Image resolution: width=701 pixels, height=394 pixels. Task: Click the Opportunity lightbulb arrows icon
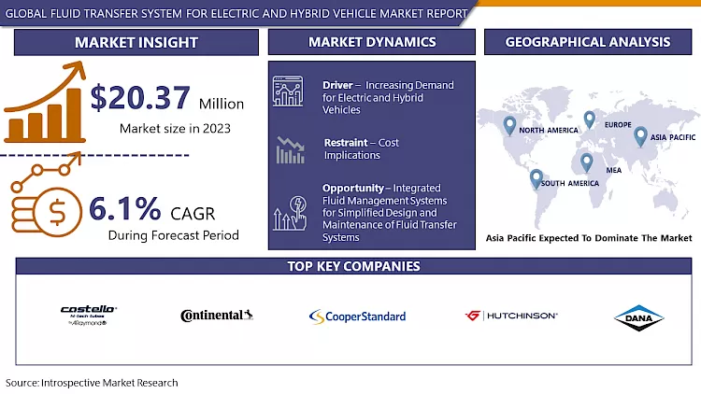coord(288,212)
